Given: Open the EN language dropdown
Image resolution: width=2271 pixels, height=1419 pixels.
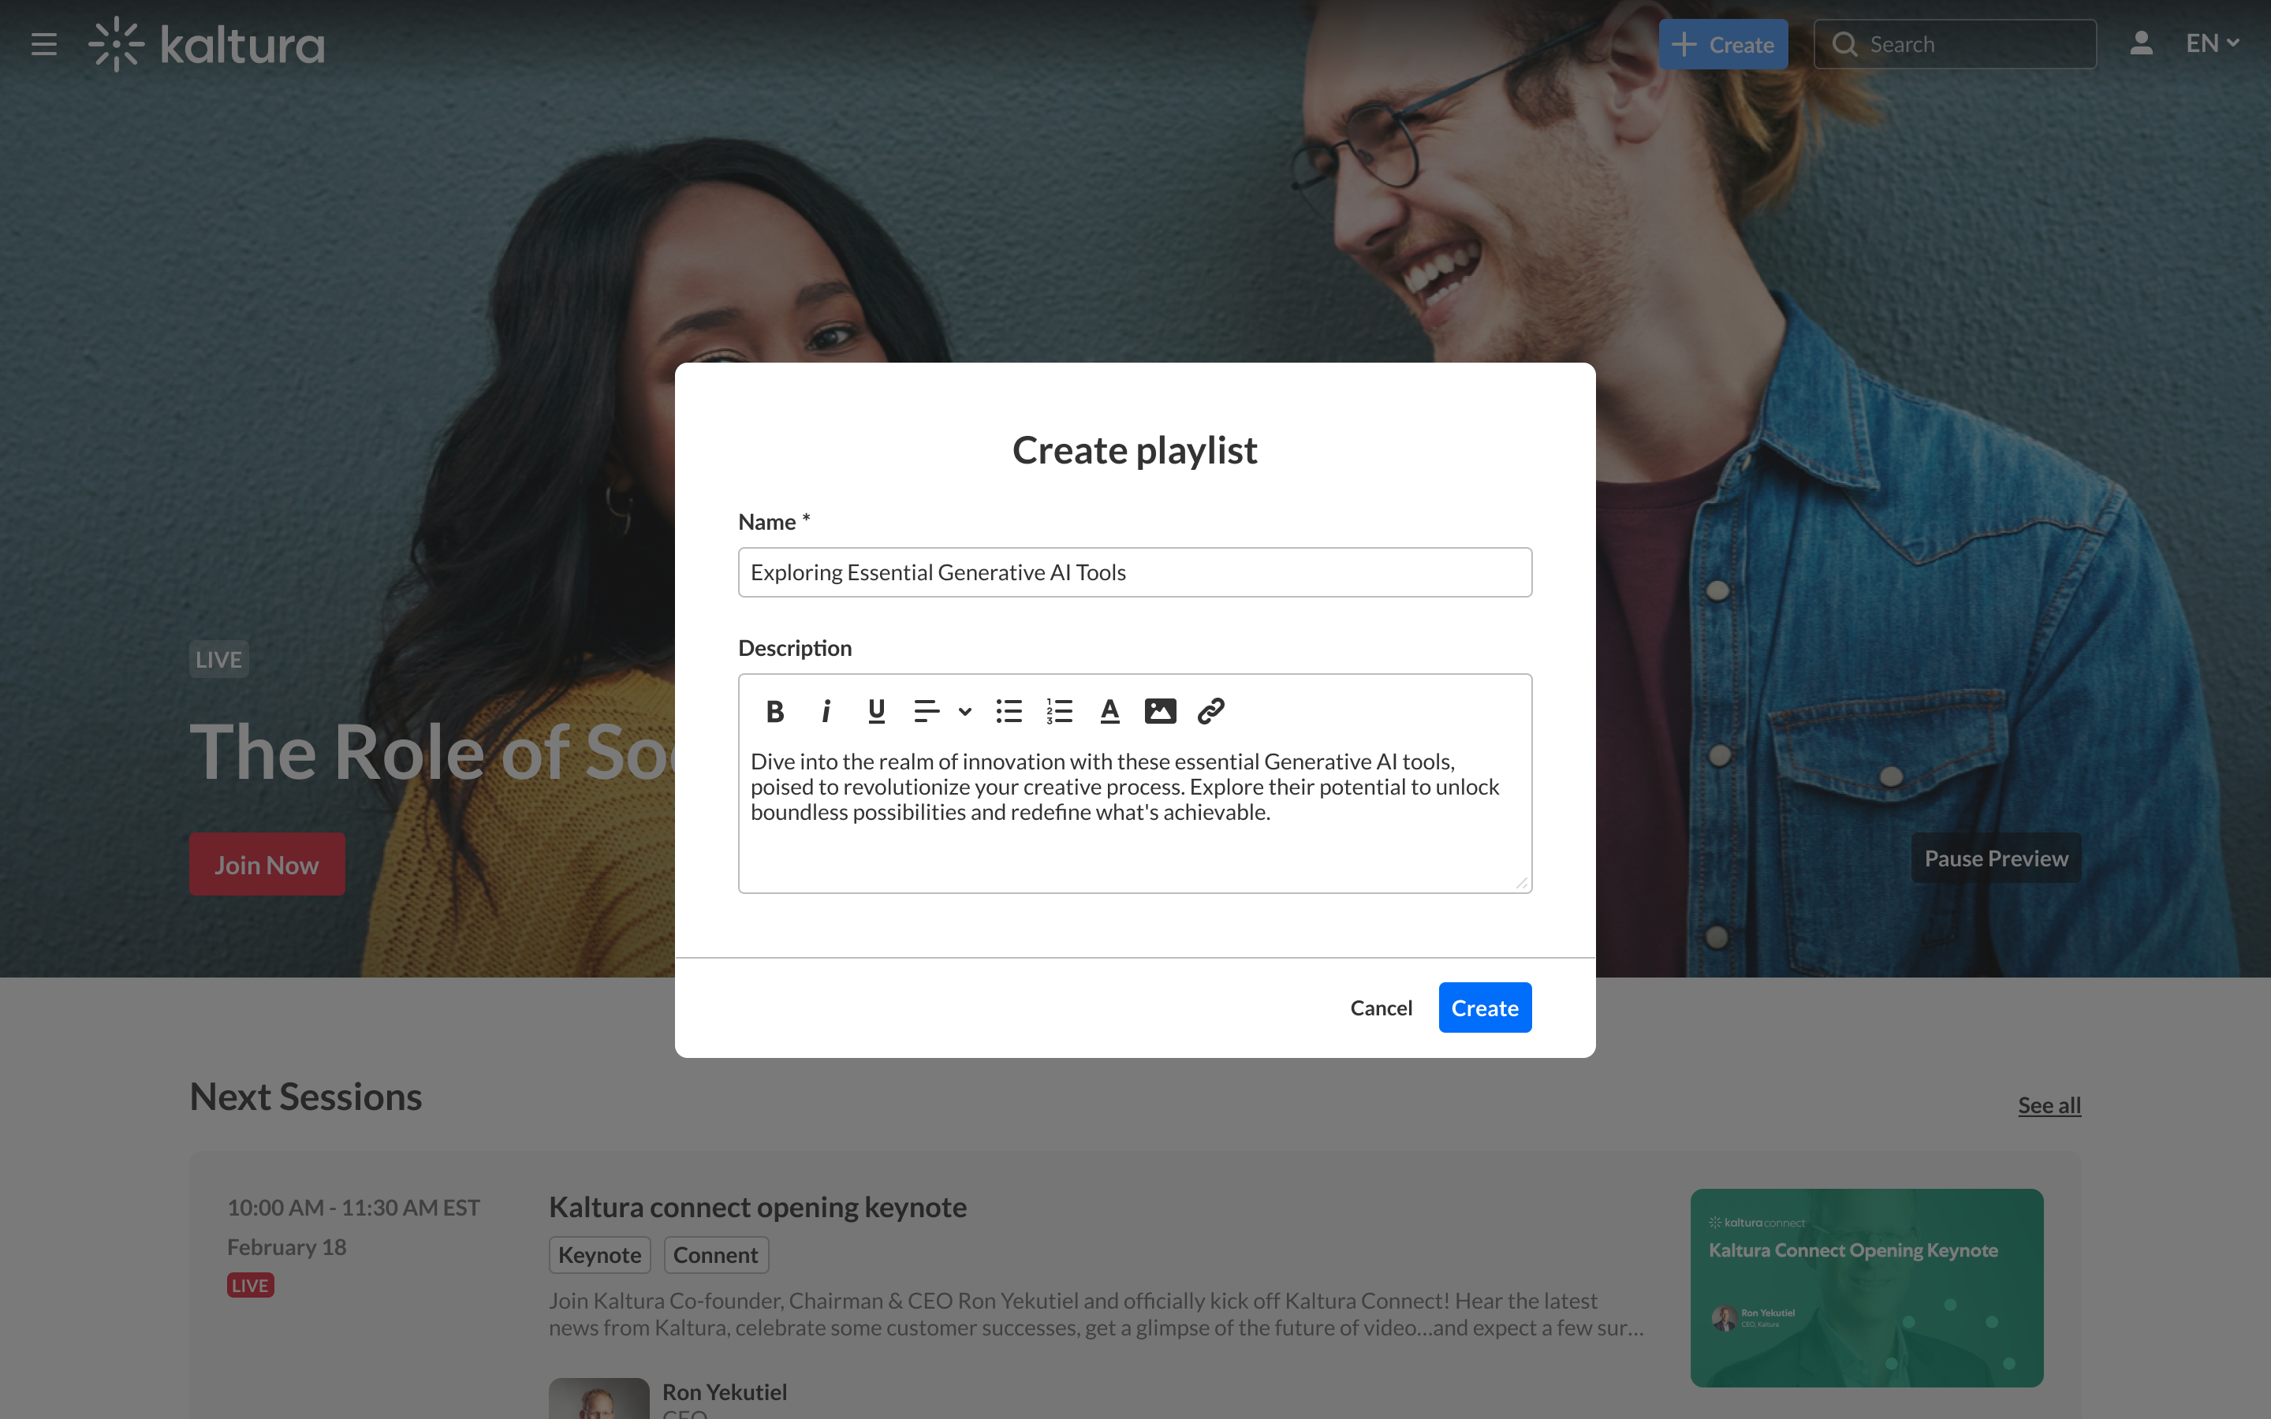Looking at the screenshot, I should pyautogui.click(x=2212, y=44).
